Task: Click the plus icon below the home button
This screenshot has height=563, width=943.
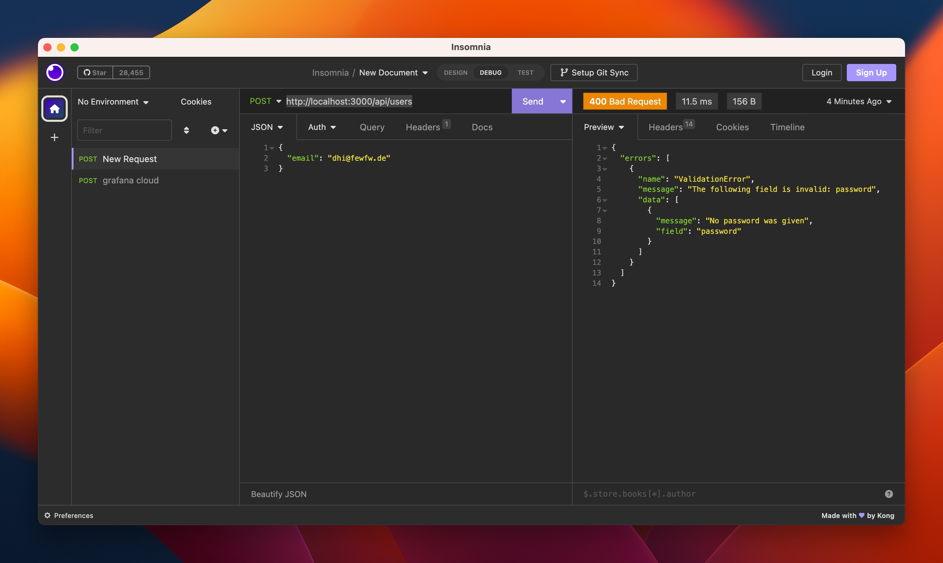Action: (54, 137)
